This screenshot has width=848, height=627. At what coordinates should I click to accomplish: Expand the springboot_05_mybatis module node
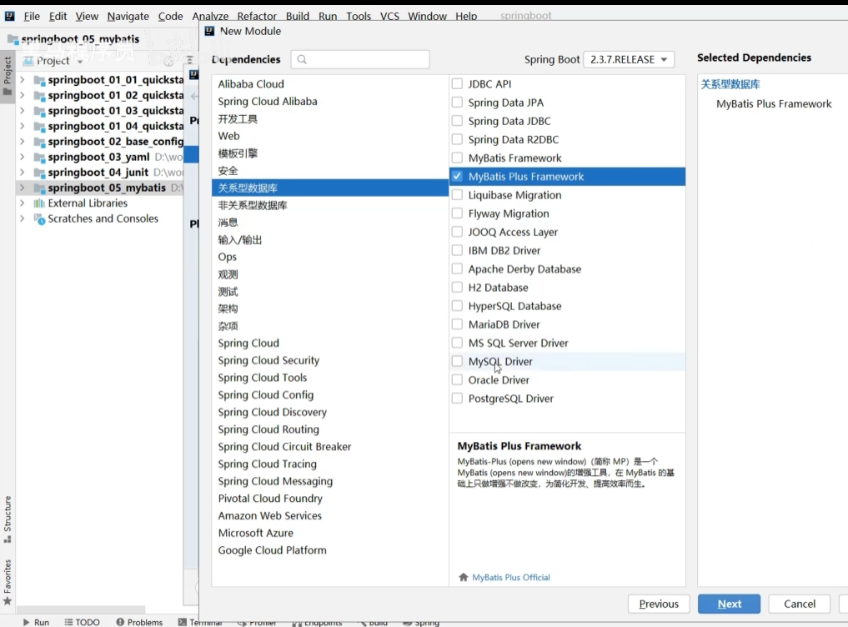[x=23, y=188]
